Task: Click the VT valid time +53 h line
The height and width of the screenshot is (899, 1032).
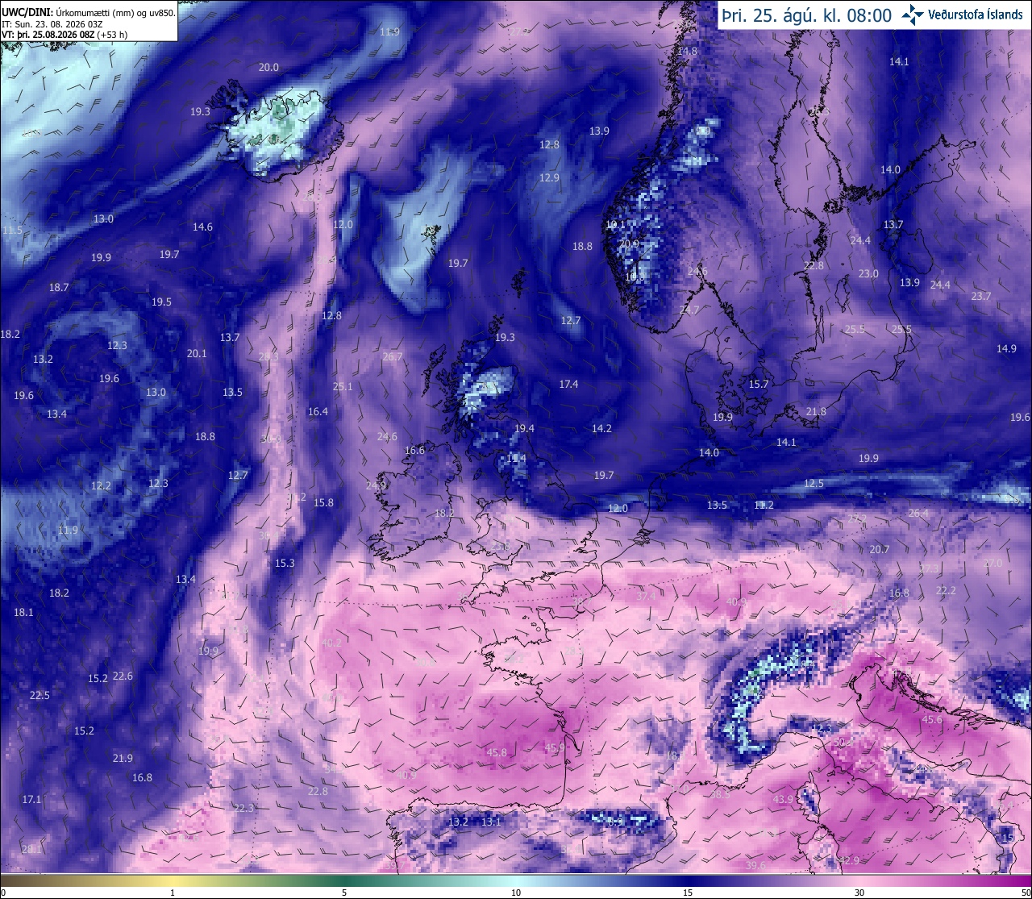Action: tap(64, 35)
